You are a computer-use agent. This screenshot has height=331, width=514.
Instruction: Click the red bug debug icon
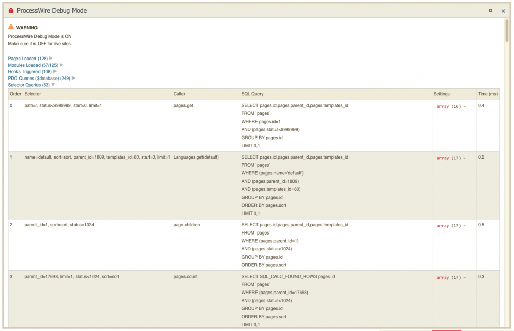point(11,10)
